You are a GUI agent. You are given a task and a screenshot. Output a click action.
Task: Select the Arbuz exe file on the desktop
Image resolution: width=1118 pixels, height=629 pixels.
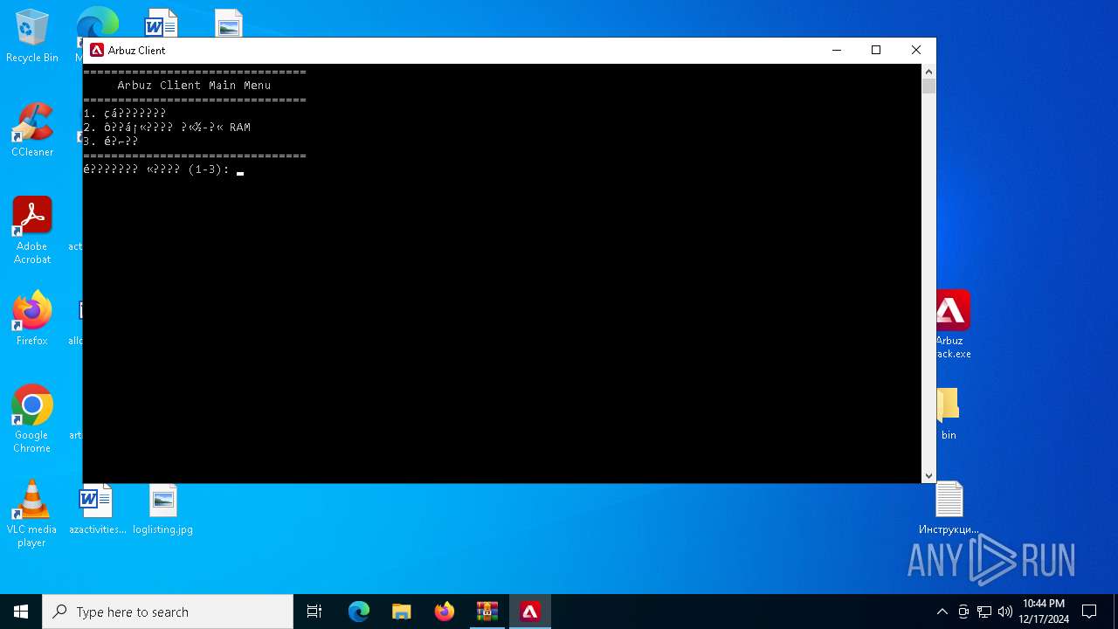953,324
